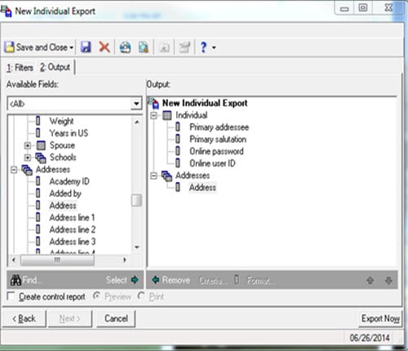
Task: Select the Academy ID field
Action: [x=69, y=181]
